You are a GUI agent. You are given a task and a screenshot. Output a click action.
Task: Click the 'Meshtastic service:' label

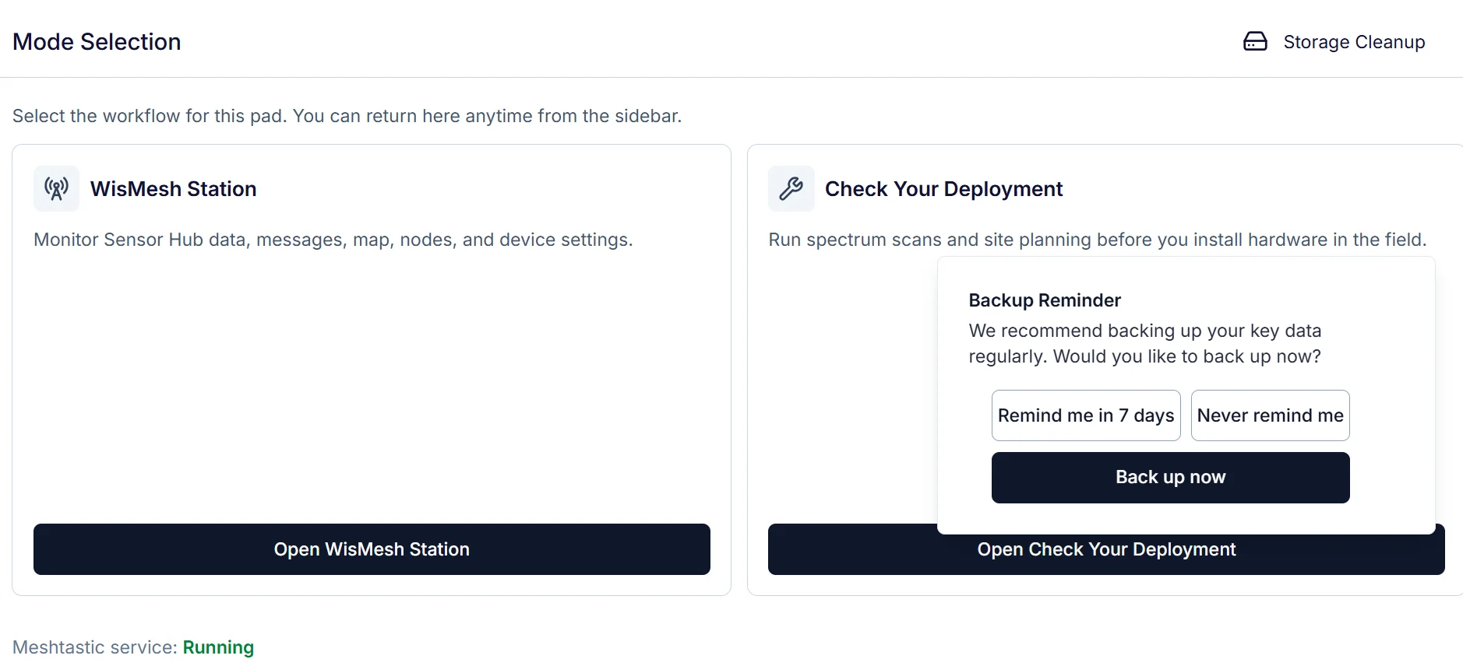click(95, 647)
